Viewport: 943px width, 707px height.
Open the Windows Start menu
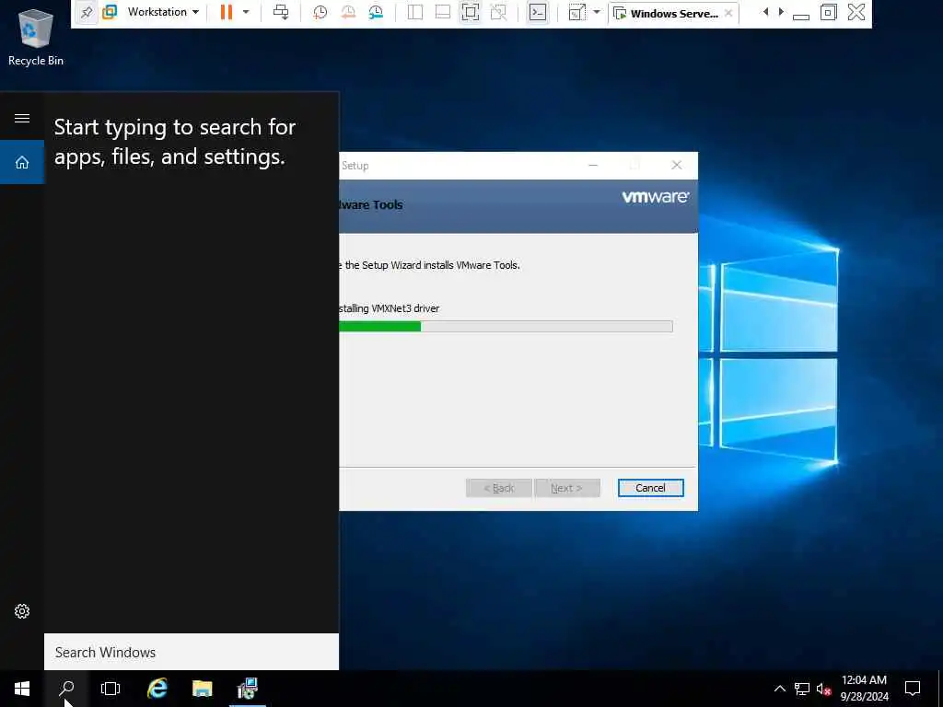(x=22, y=689)
